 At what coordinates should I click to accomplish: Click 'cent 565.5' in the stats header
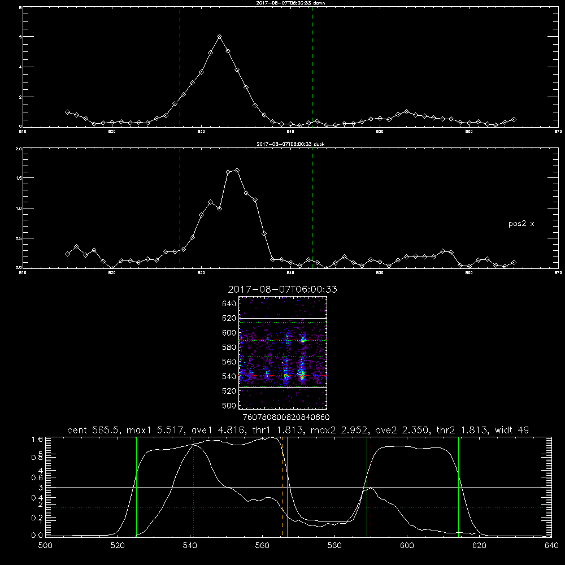(x=94, y=430)
